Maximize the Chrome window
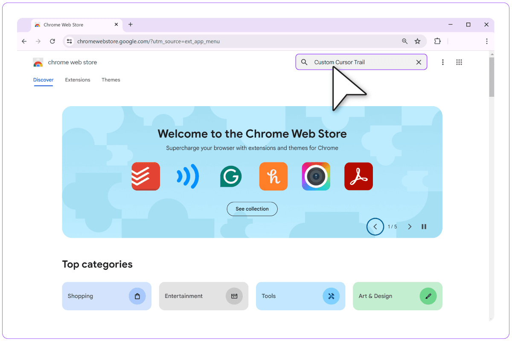 pyautogui.click(x=468, y=25)
